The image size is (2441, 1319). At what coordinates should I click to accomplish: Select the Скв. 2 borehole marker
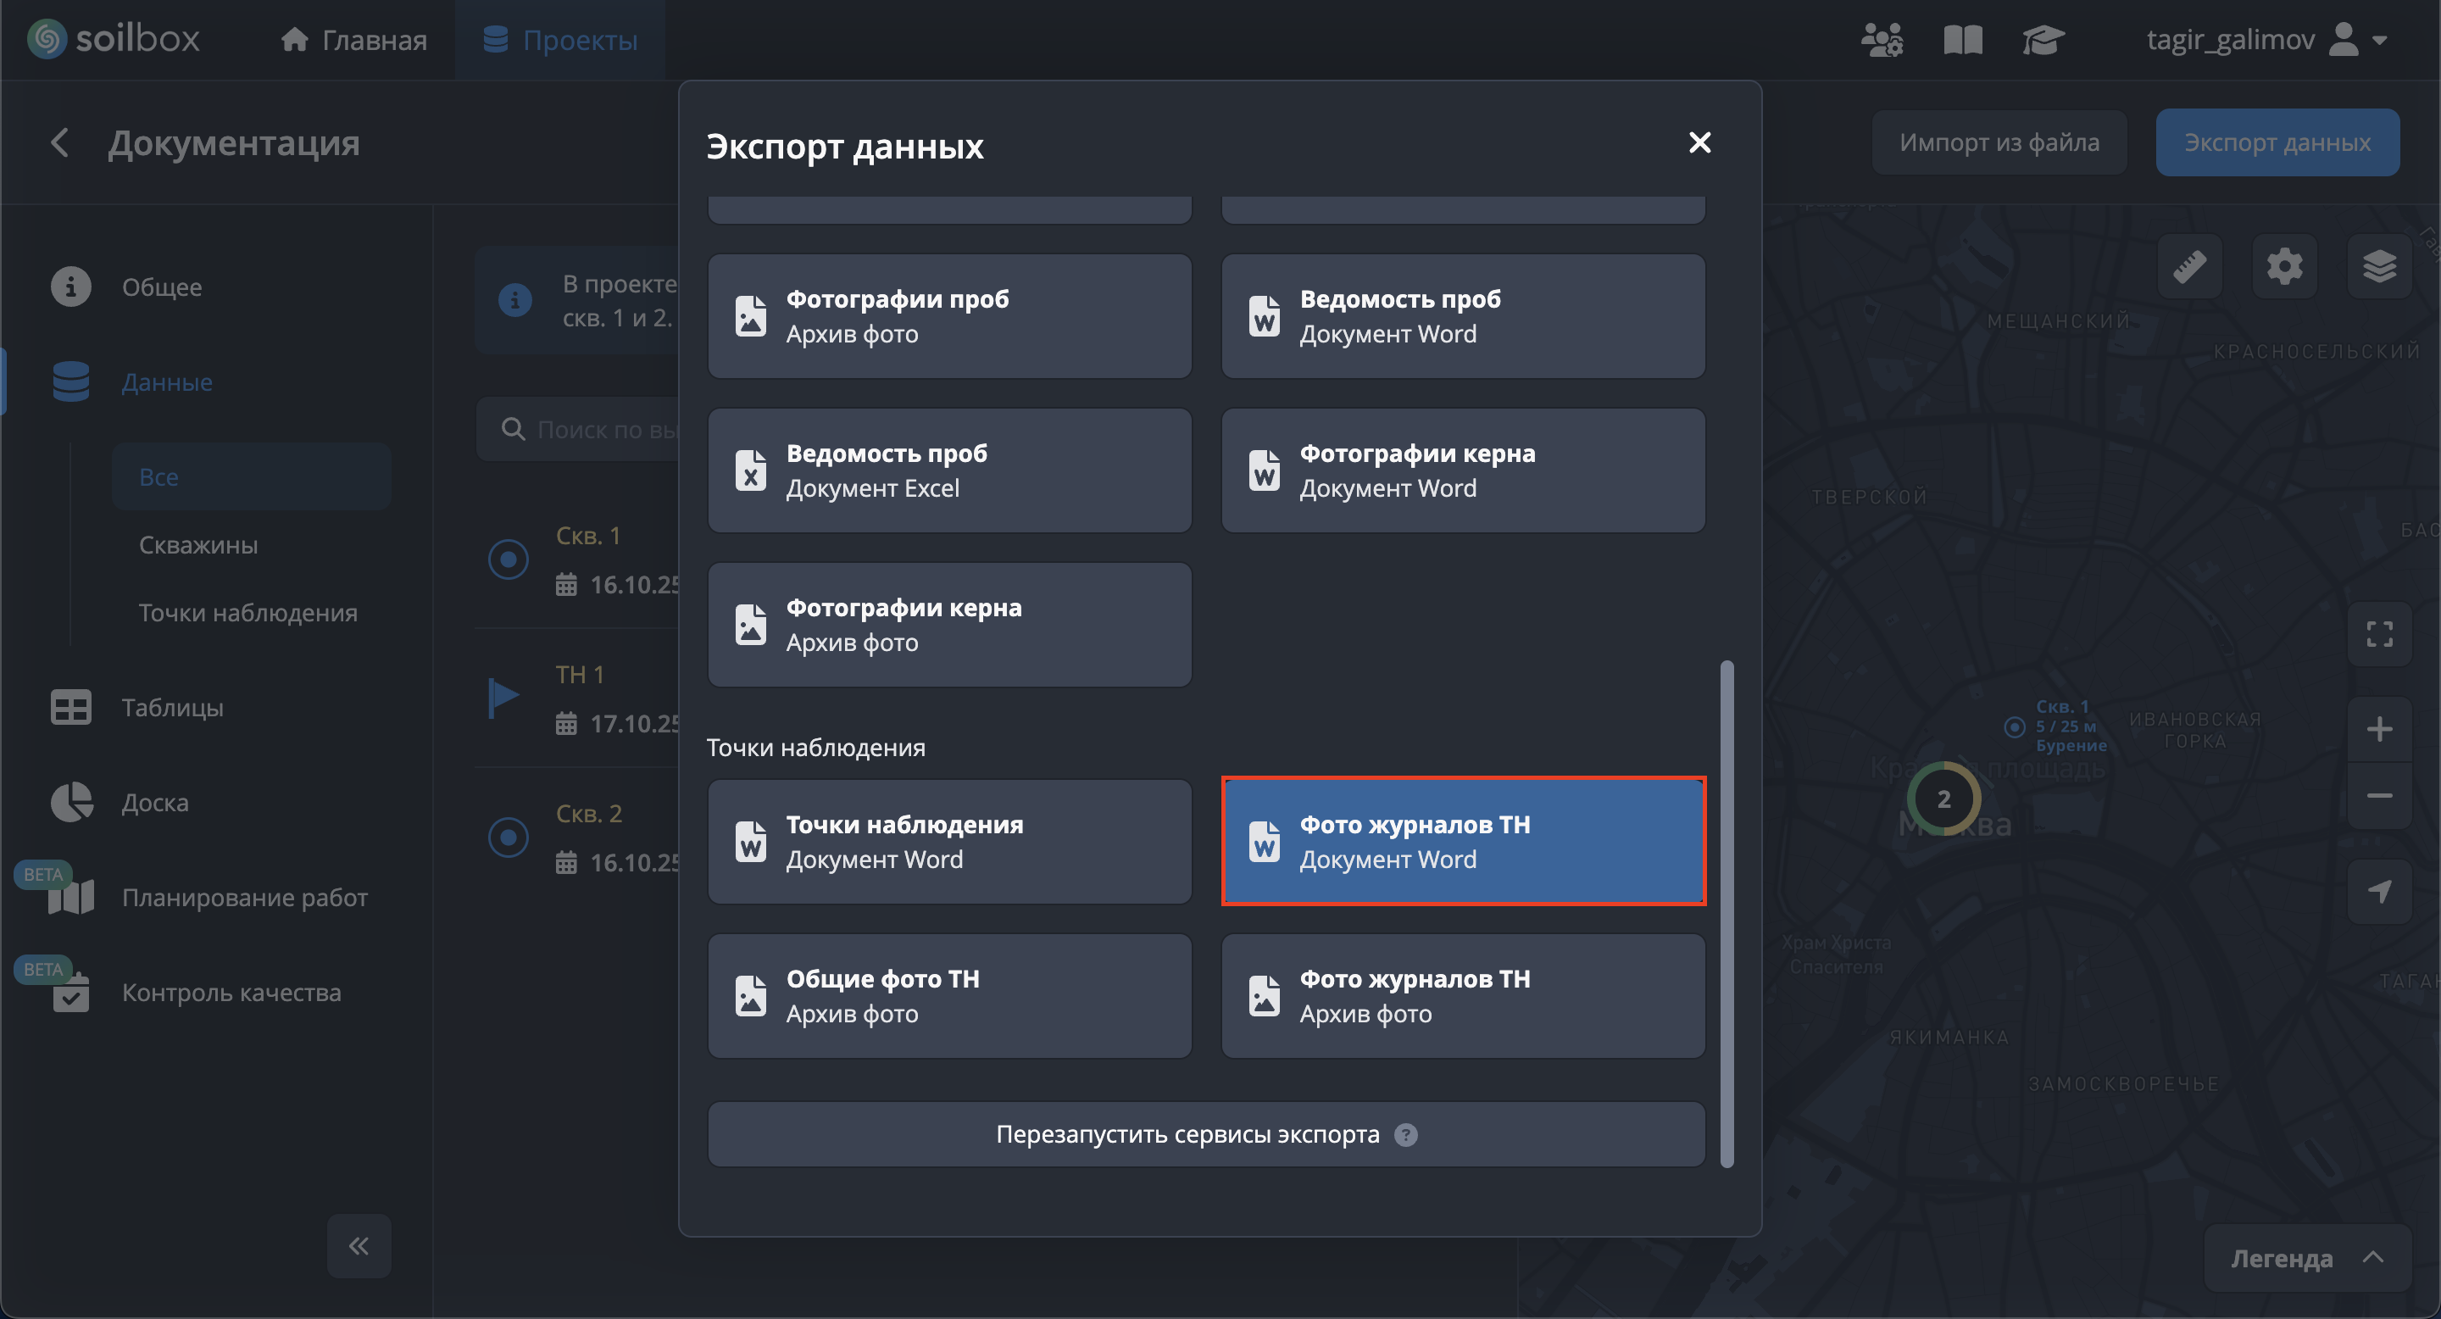(509, 838)
